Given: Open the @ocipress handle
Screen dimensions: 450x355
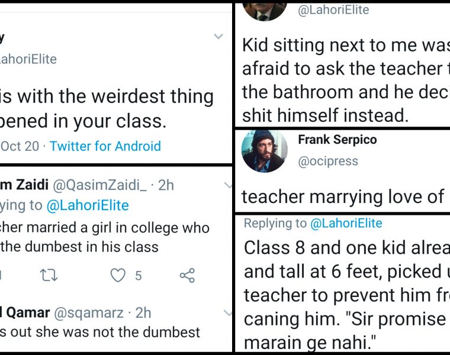Looking at the screenshot, I should 328,160.
